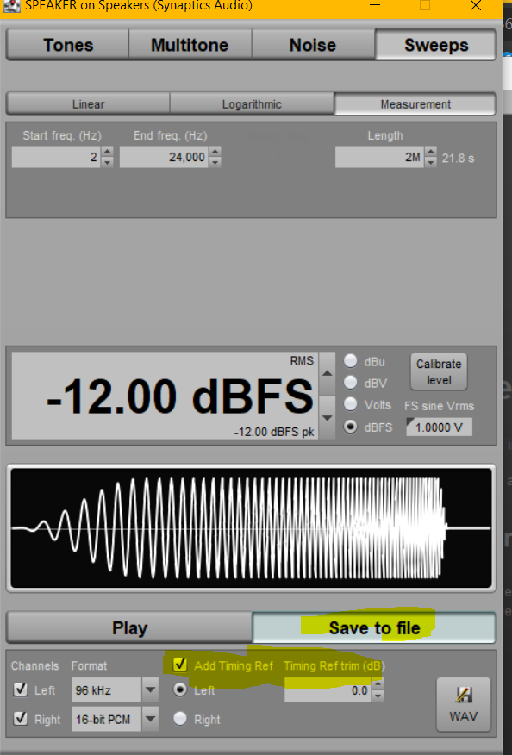512x755 pixels.
Task: Decrease the End freq value with the down arrow
Action: (215, 163)
